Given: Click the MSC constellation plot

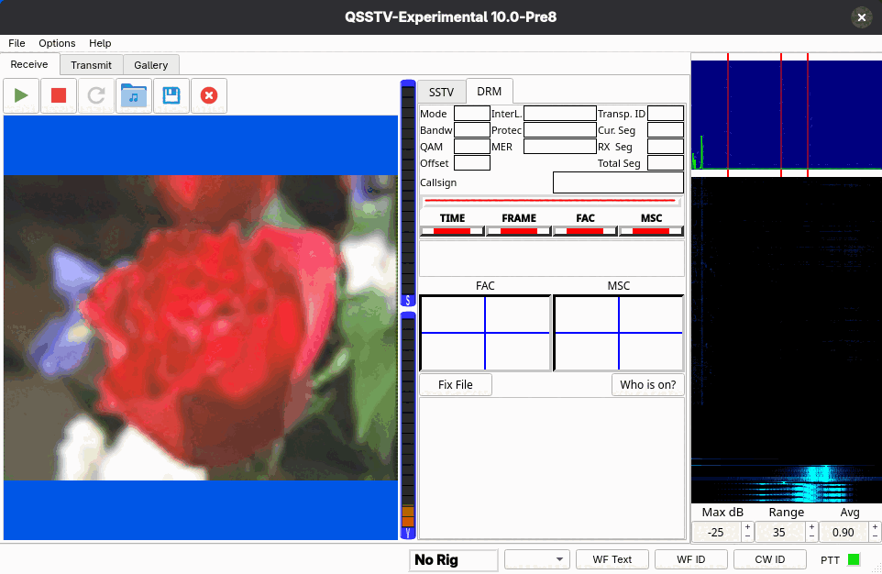Looking at the screenshot, I should pos(619,333).
